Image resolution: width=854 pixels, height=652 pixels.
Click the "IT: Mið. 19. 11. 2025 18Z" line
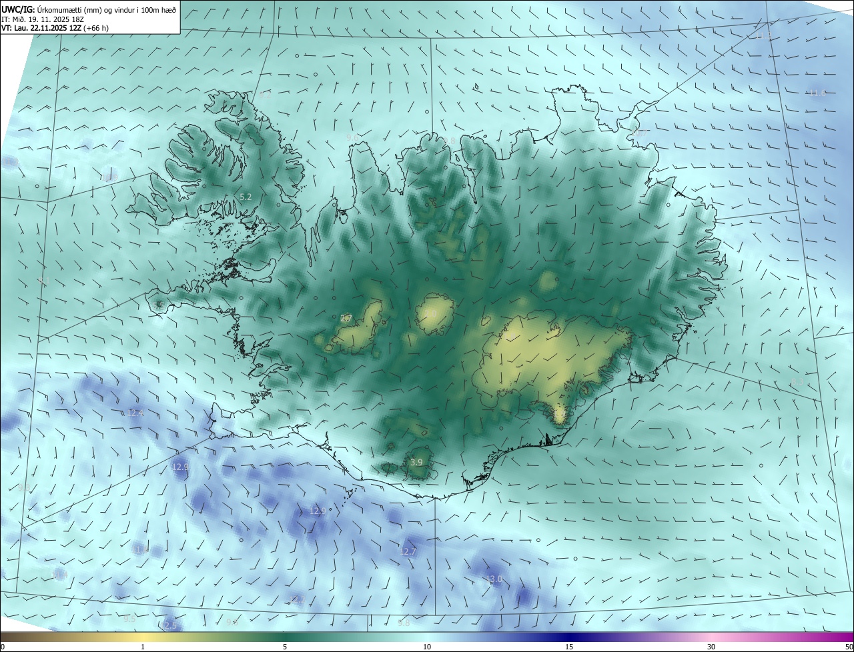tap(41, 19)
